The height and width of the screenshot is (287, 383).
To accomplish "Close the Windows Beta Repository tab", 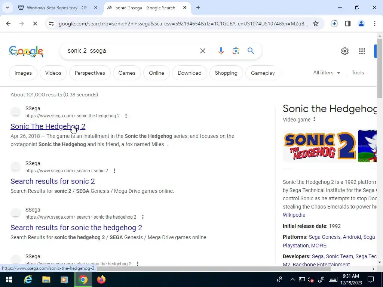I will [x=96, y=7].
